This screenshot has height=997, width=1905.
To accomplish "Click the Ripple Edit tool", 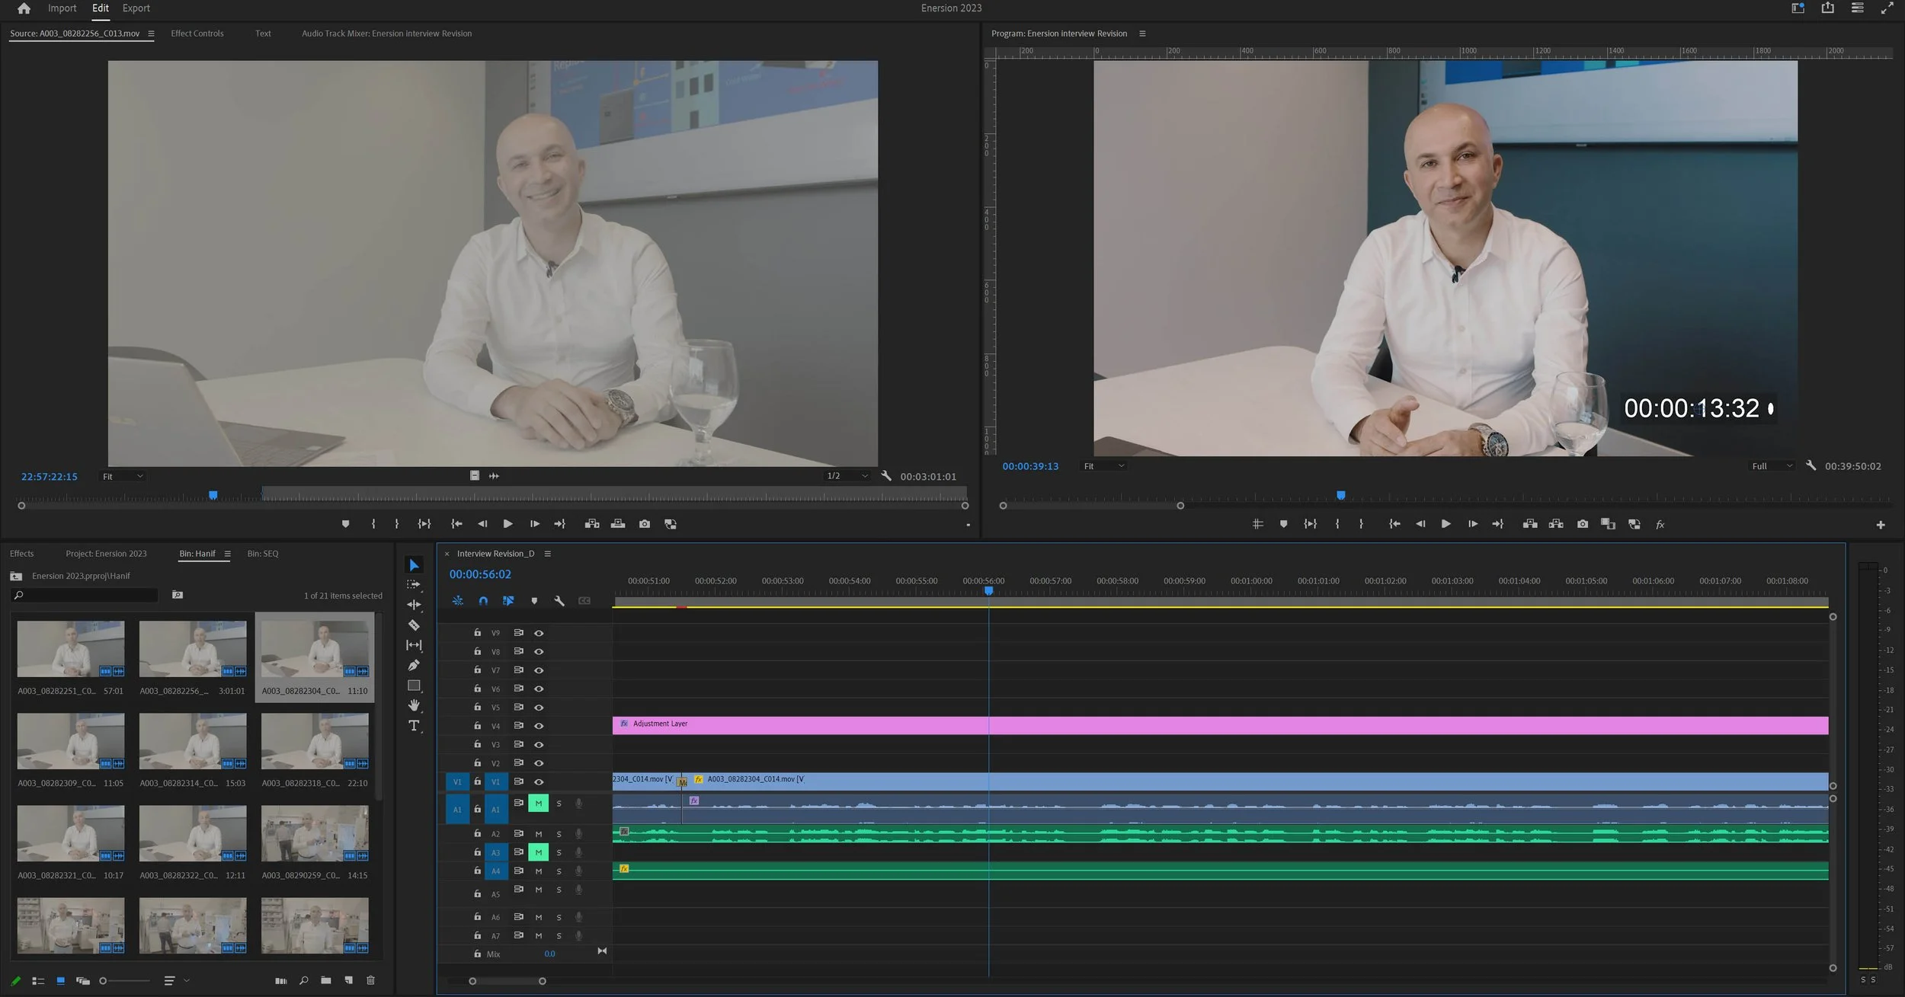I will click(x=414, y=605).
